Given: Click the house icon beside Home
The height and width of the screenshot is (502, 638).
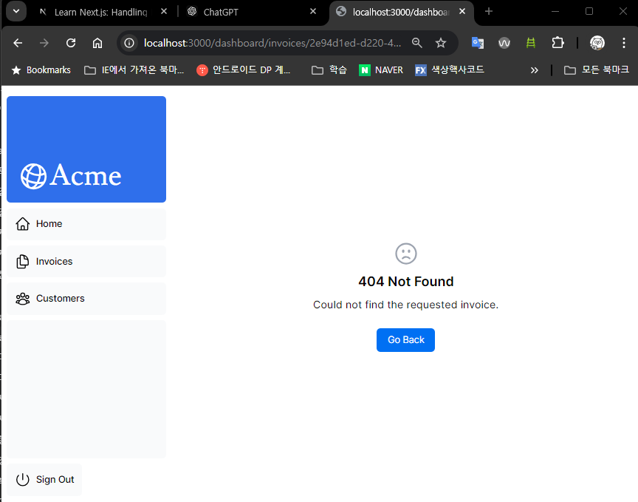Looking at the screenshot, I should (x=23, y=224).
